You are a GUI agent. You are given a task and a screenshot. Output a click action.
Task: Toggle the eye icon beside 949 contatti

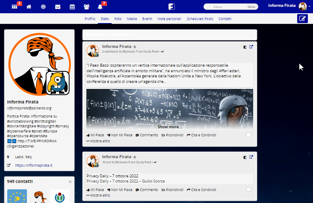70,182
